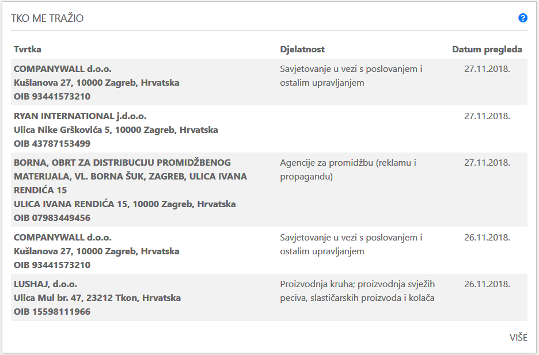Click the Agencije za promidžbu activity text
The image size is (539, 355).
pyautogui.click(x=348, y=170)
